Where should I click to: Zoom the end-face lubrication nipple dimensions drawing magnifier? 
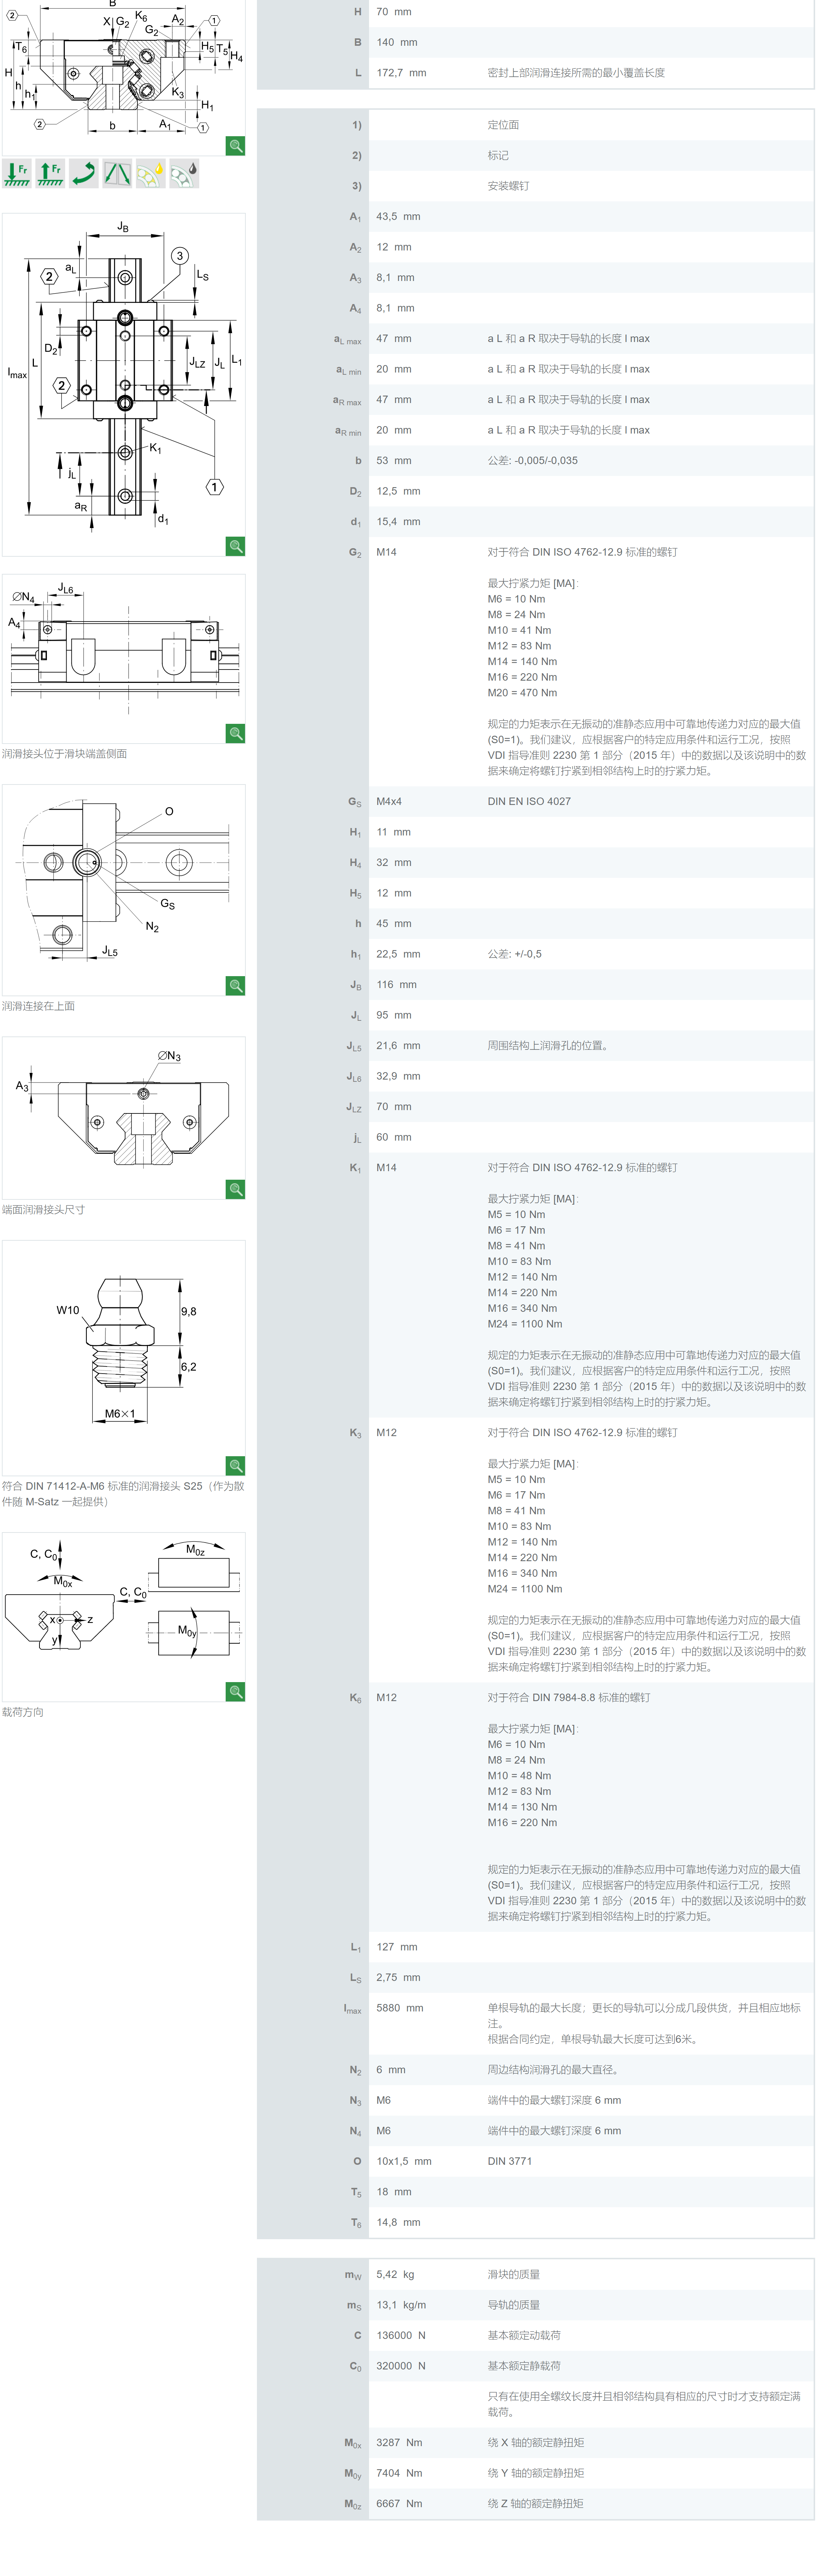[235, 1189]
